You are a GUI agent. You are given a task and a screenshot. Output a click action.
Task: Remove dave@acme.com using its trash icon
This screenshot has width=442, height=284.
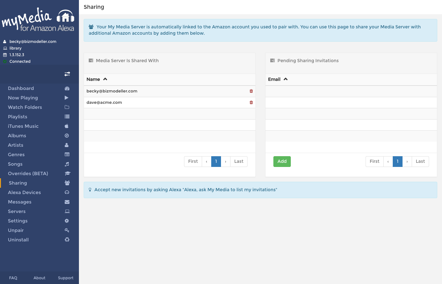[x=251, y=103]
